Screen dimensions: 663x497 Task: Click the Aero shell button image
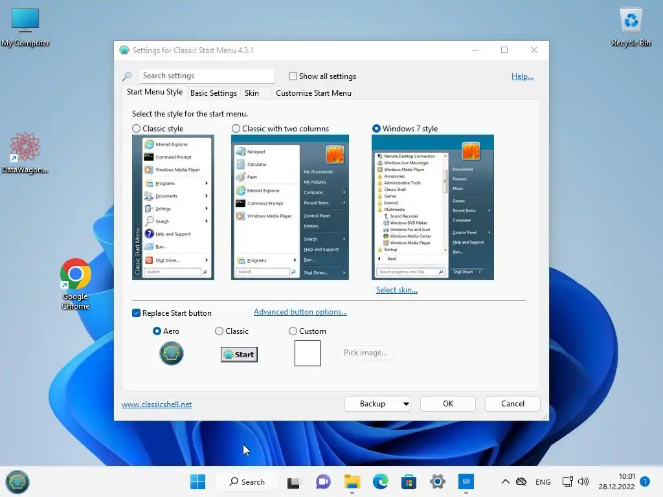pyautogui.click(x=171, y=353)
